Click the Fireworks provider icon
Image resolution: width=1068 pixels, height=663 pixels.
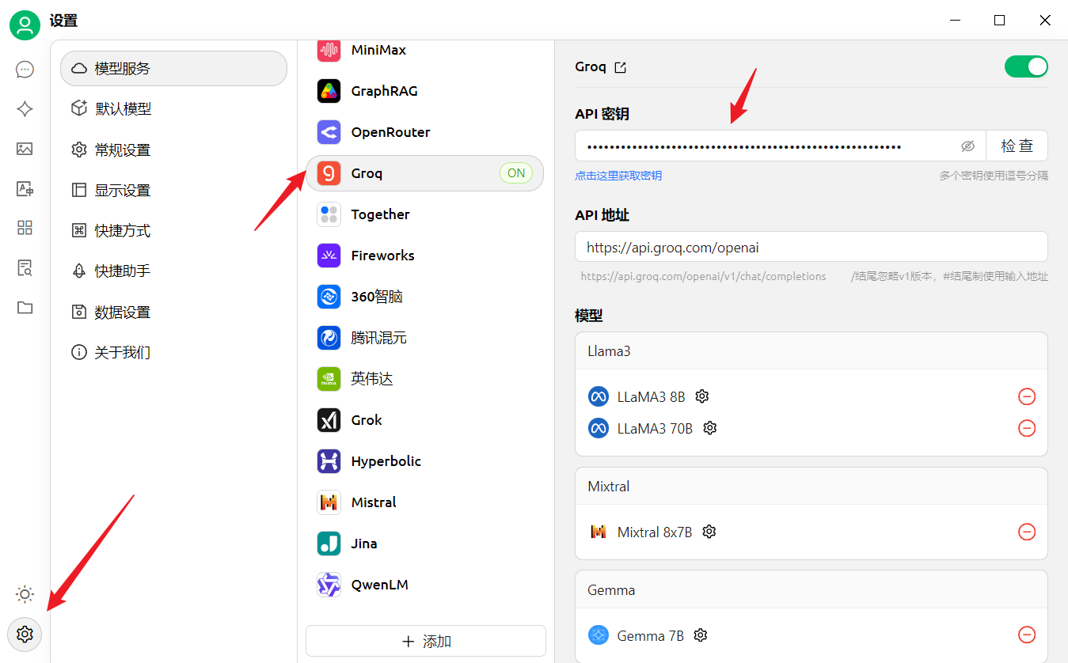[x=329, y=256]
